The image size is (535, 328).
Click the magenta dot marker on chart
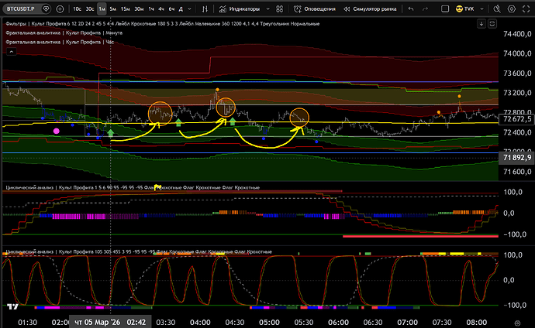(x=56, y=132)
